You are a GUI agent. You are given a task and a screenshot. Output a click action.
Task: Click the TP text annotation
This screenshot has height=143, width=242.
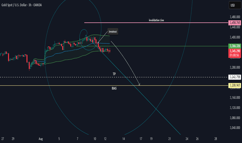point(114,74)
